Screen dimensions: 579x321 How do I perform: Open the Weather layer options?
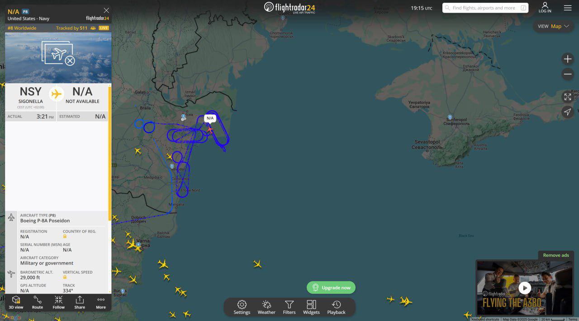[x=266, y=307]
